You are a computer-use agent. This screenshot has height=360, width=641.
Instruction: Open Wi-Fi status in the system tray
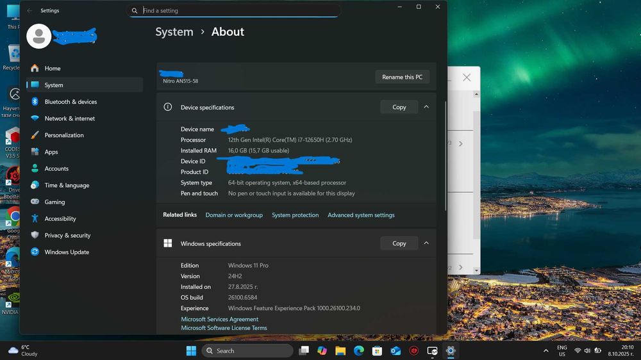[578, 350]
